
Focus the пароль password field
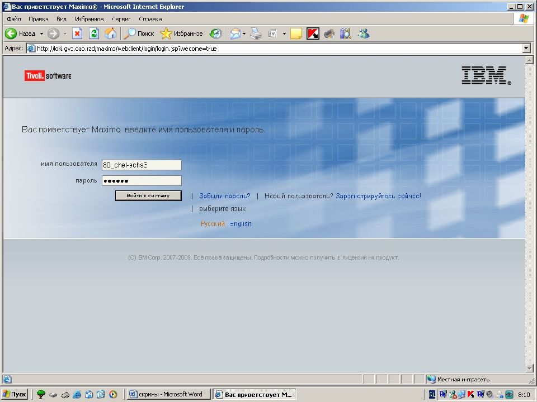(x=142, y=181)
